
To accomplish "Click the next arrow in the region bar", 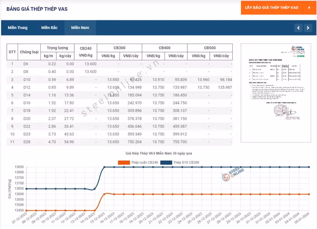I will tap(308, 28).
